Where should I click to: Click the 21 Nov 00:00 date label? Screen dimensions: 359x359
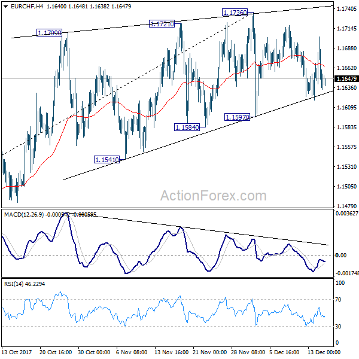click(210, 352)
